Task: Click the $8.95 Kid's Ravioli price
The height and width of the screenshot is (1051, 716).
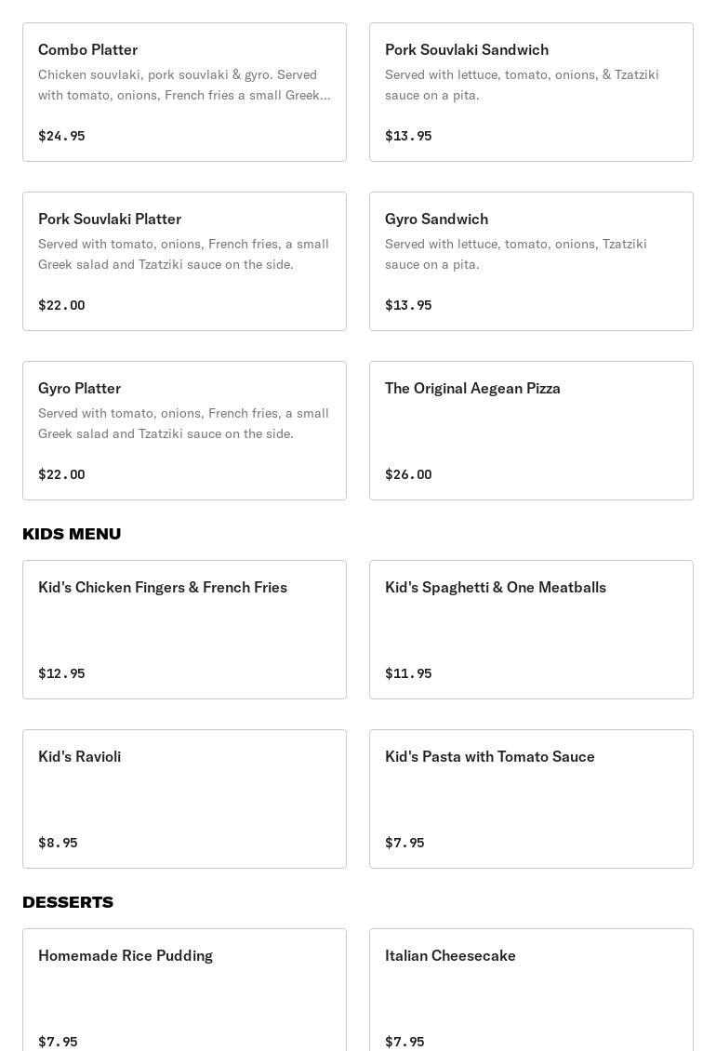Action: tap(58, 843)
